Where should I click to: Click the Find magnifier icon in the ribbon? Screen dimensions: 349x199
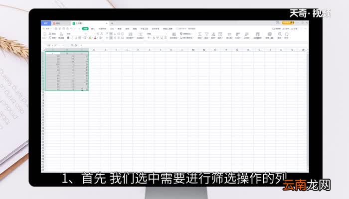[280, 34]
